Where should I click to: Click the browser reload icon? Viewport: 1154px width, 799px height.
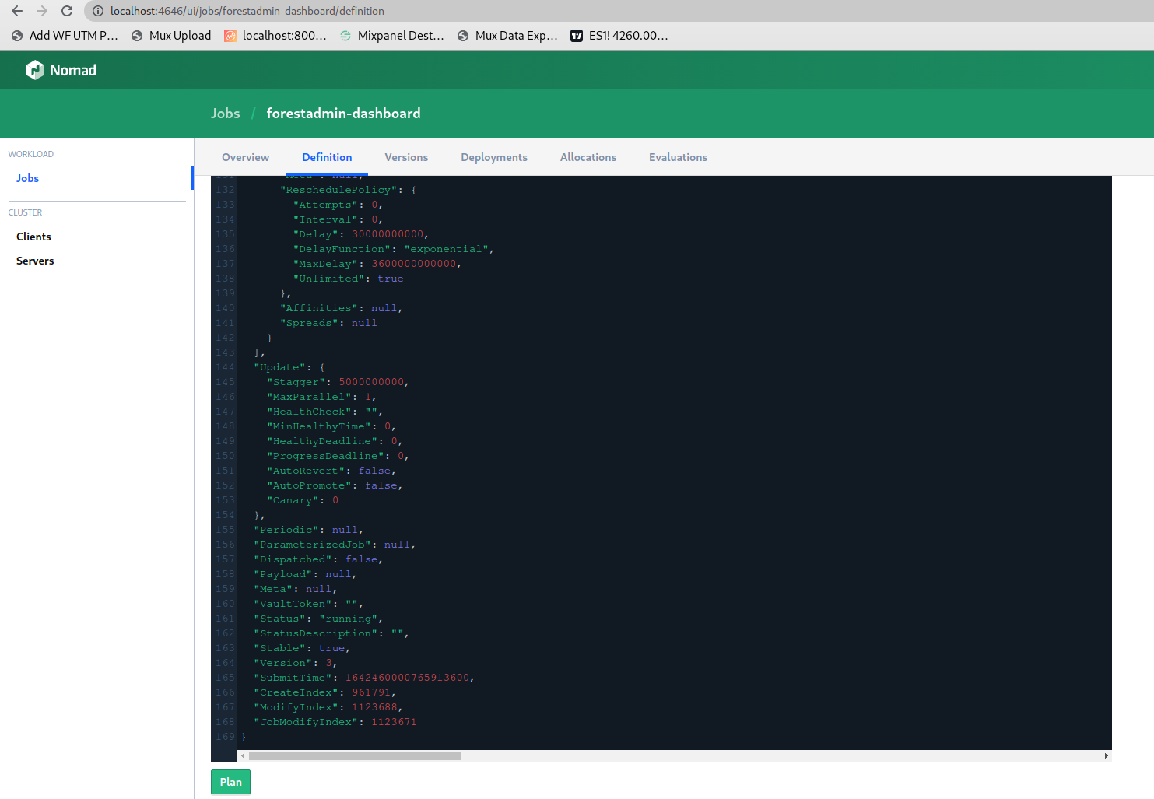pos(67,11)
